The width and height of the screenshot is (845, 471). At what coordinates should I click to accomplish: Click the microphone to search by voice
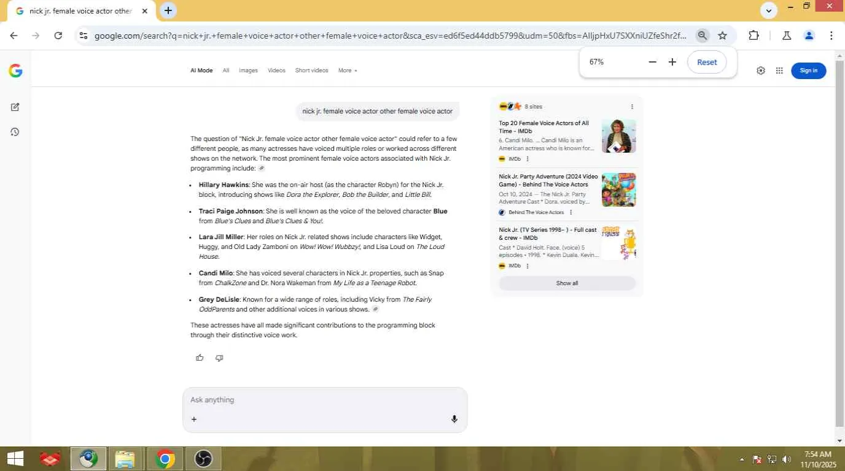454,419
